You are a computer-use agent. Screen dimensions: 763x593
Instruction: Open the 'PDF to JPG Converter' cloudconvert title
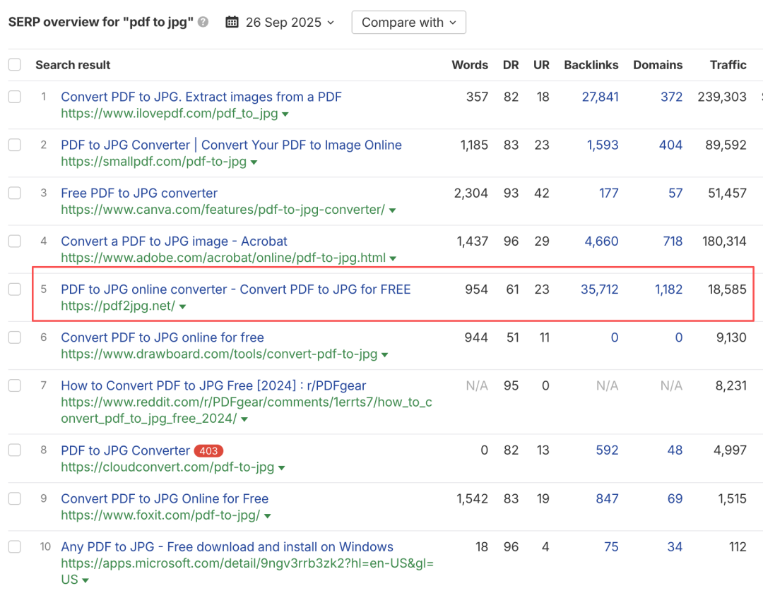125,450
